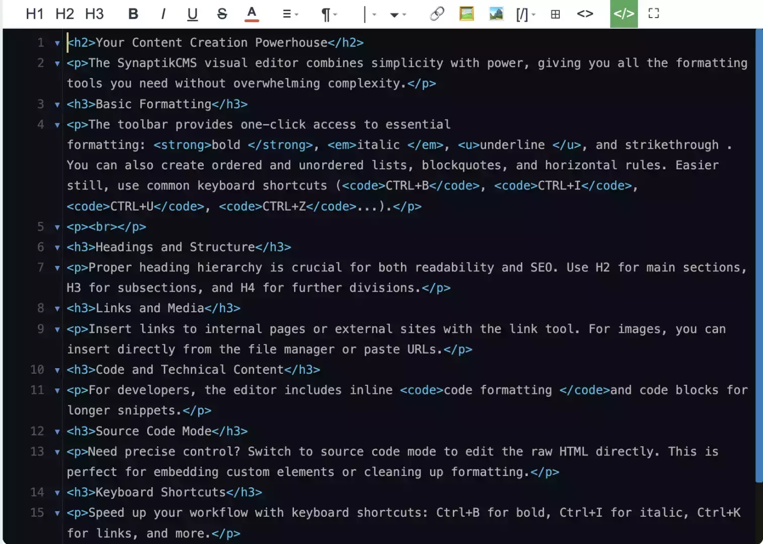Fold line 10 Code and Technical Content
The height and width of the screenshot is (544, 763).
[x=57, y=370]
